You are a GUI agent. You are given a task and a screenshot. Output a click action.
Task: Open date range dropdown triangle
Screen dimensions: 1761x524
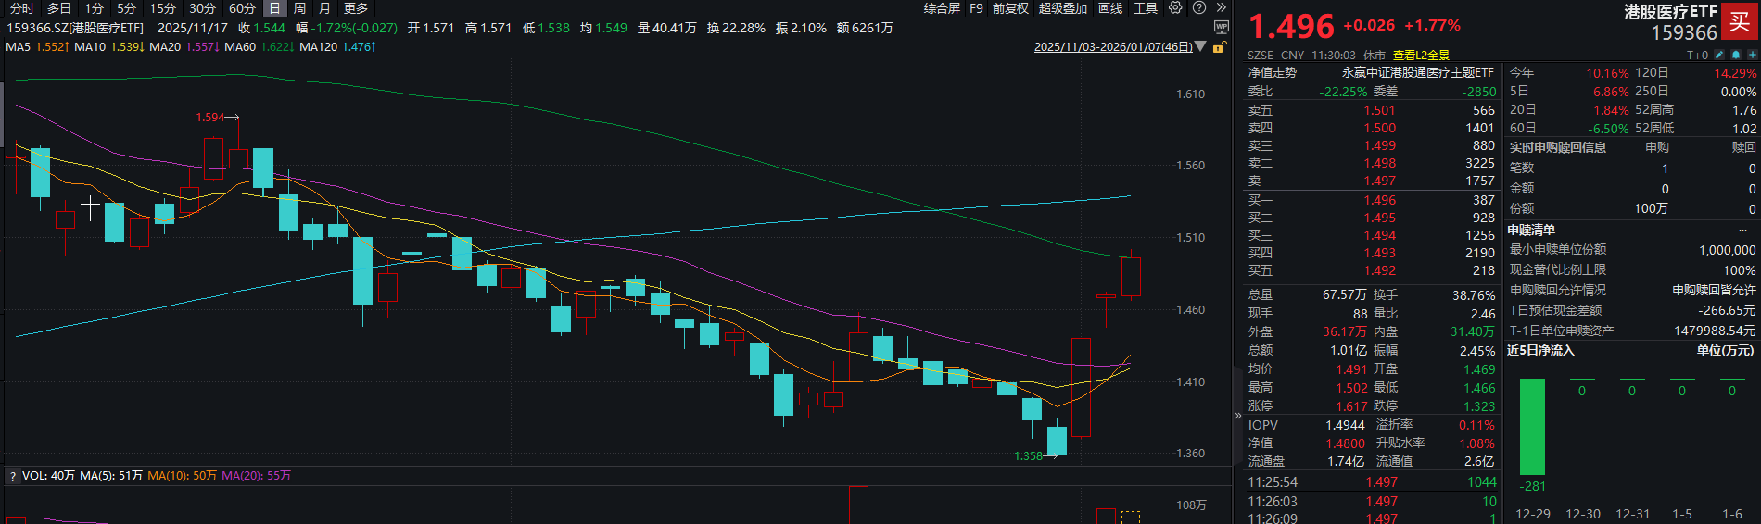[x=1201, y=46]
